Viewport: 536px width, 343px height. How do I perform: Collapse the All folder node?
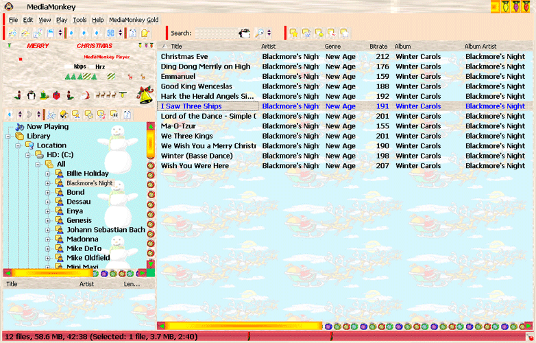[38, 165]
